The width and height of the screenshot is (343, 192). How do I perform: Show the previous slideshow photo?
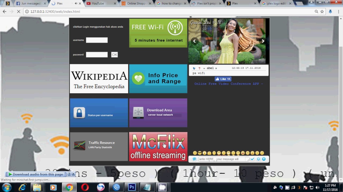coord(195,41)
